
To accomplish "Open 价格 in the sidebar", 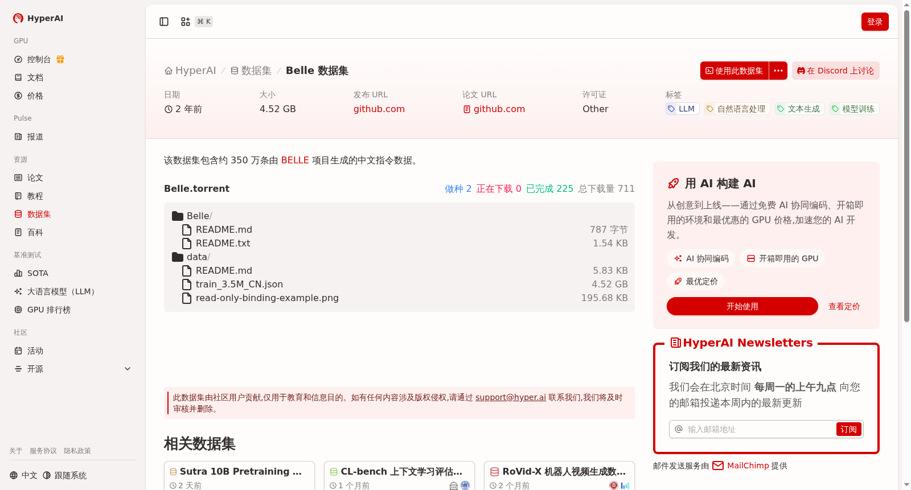I will (x=28, y=96).
